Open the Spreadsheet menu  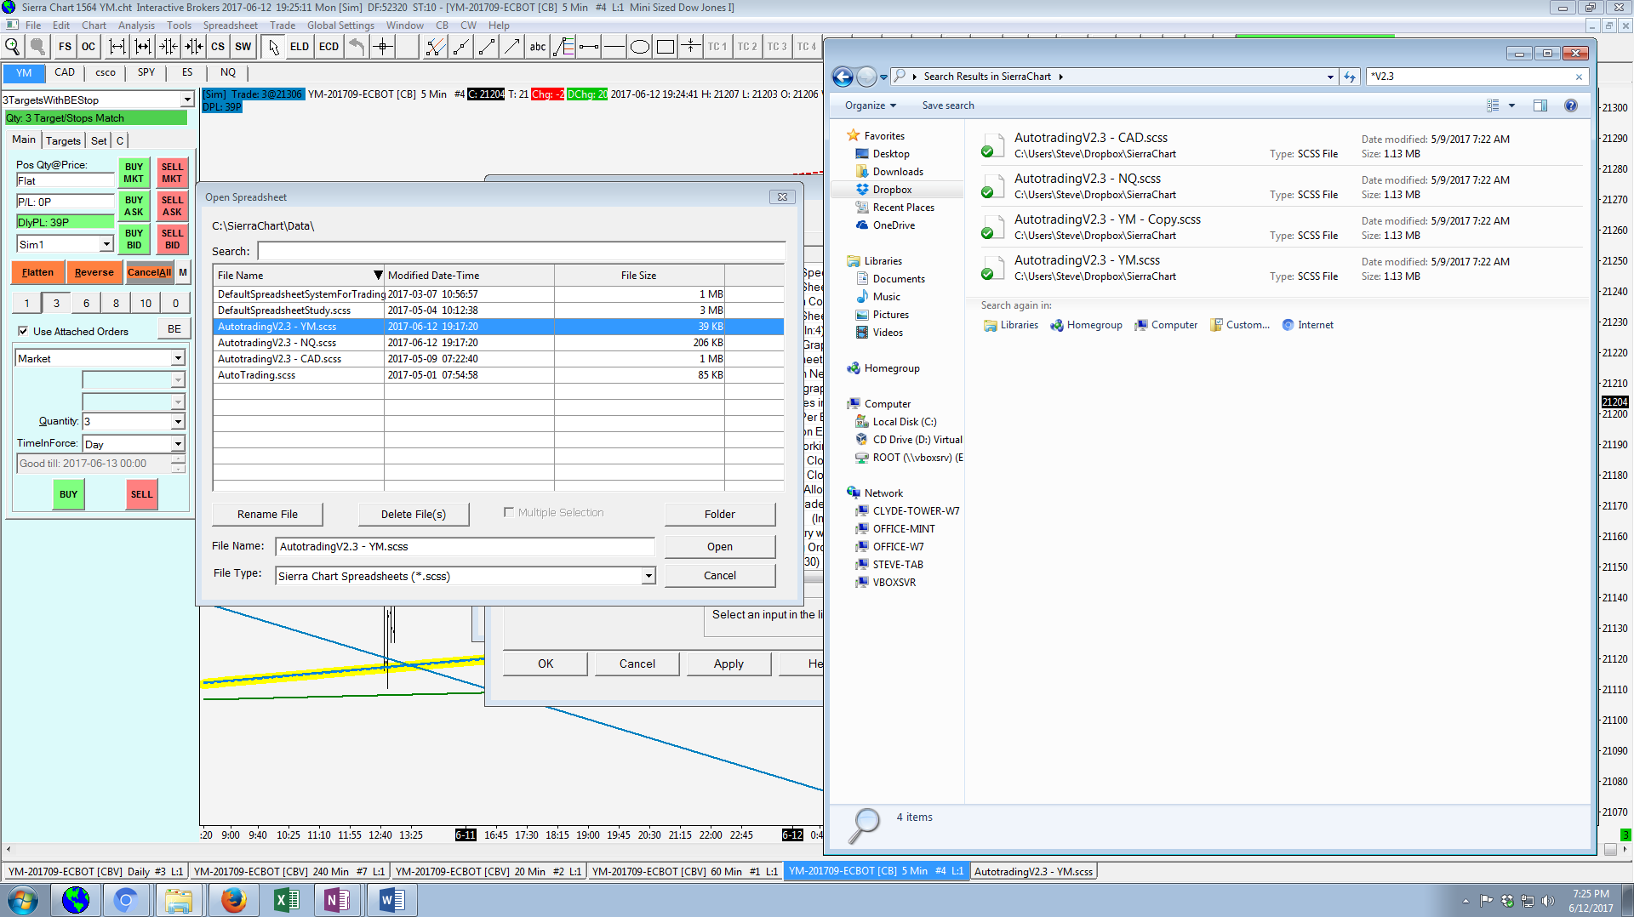pyautogui.click(x=230, y=26)
